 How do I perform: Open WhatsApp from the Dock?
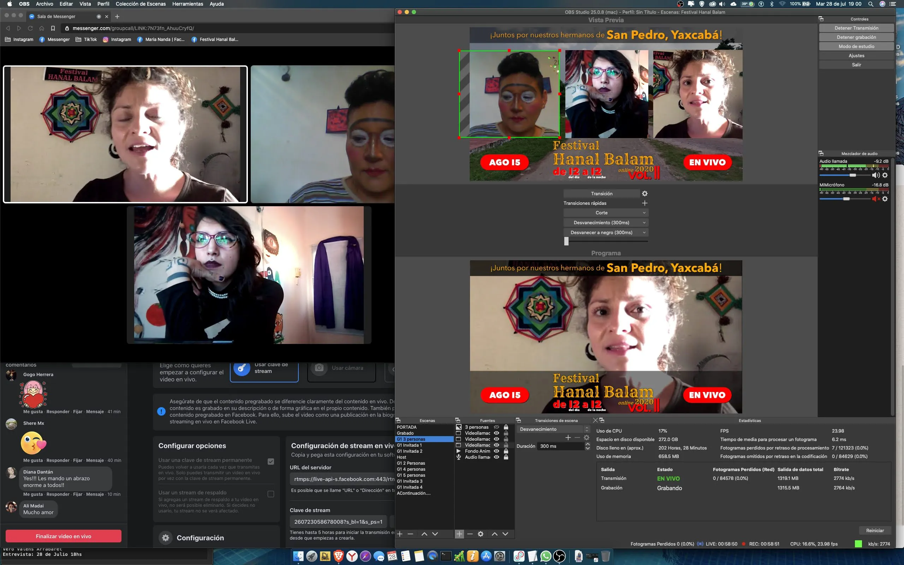coord(546,556)
